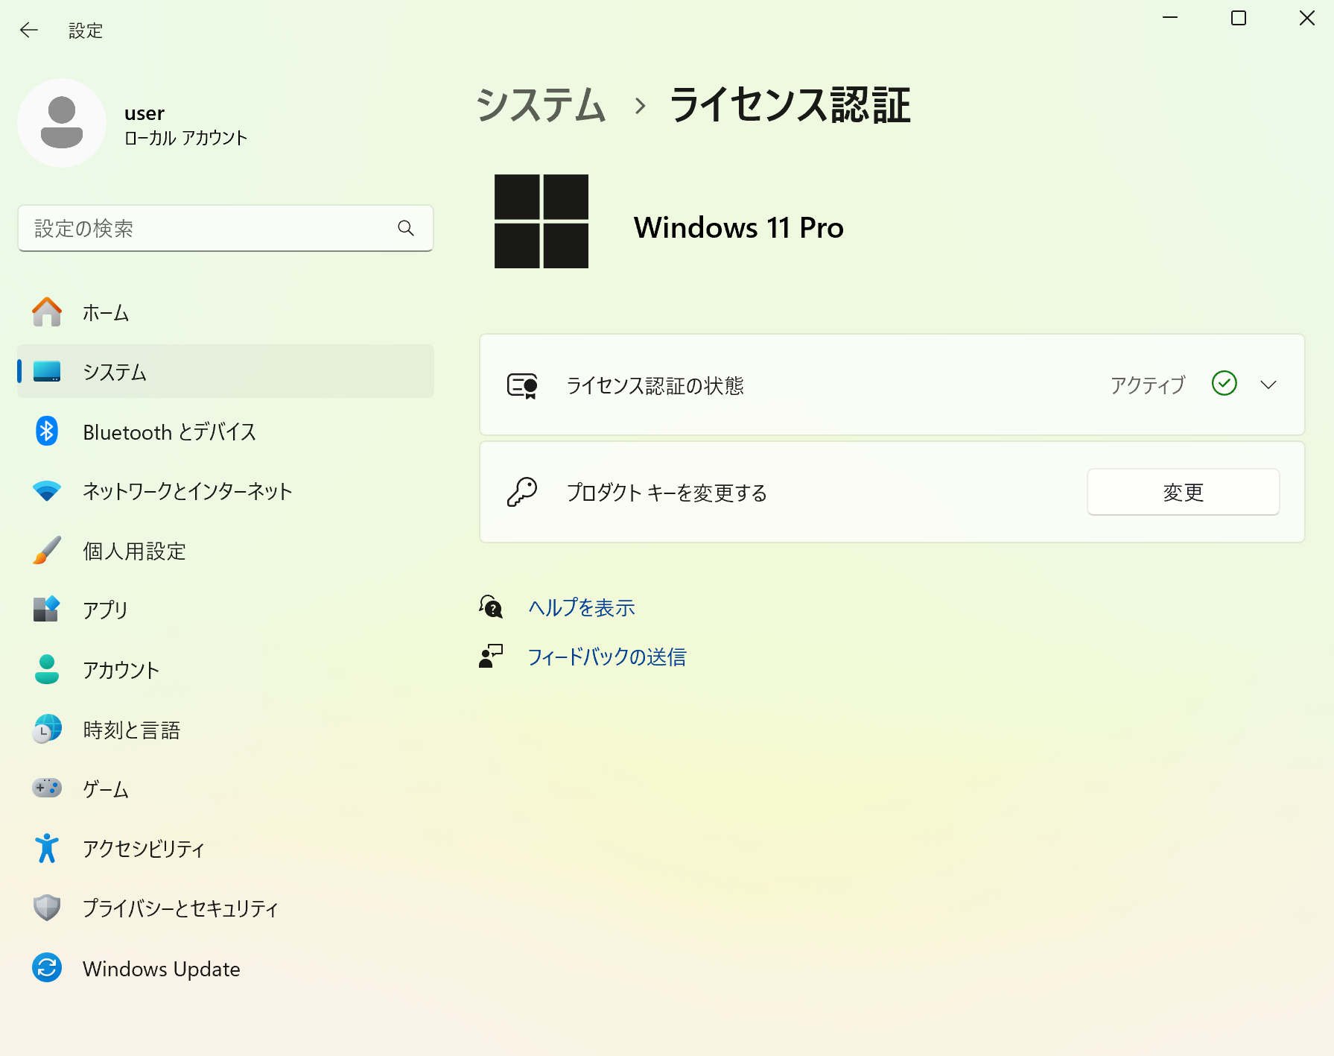The image size is (1334, 1056).
Task: Click the search magnifier icon
Action: (406, 228)
